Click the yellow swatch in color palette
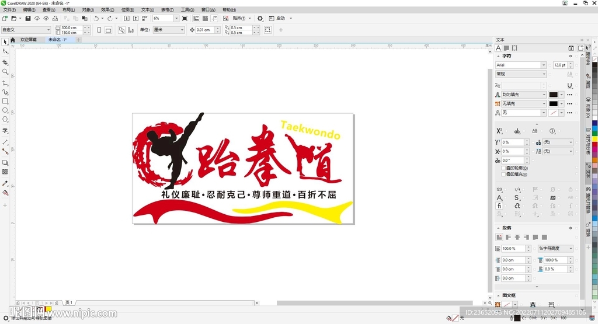598x324 pixels. click(595, 139)
